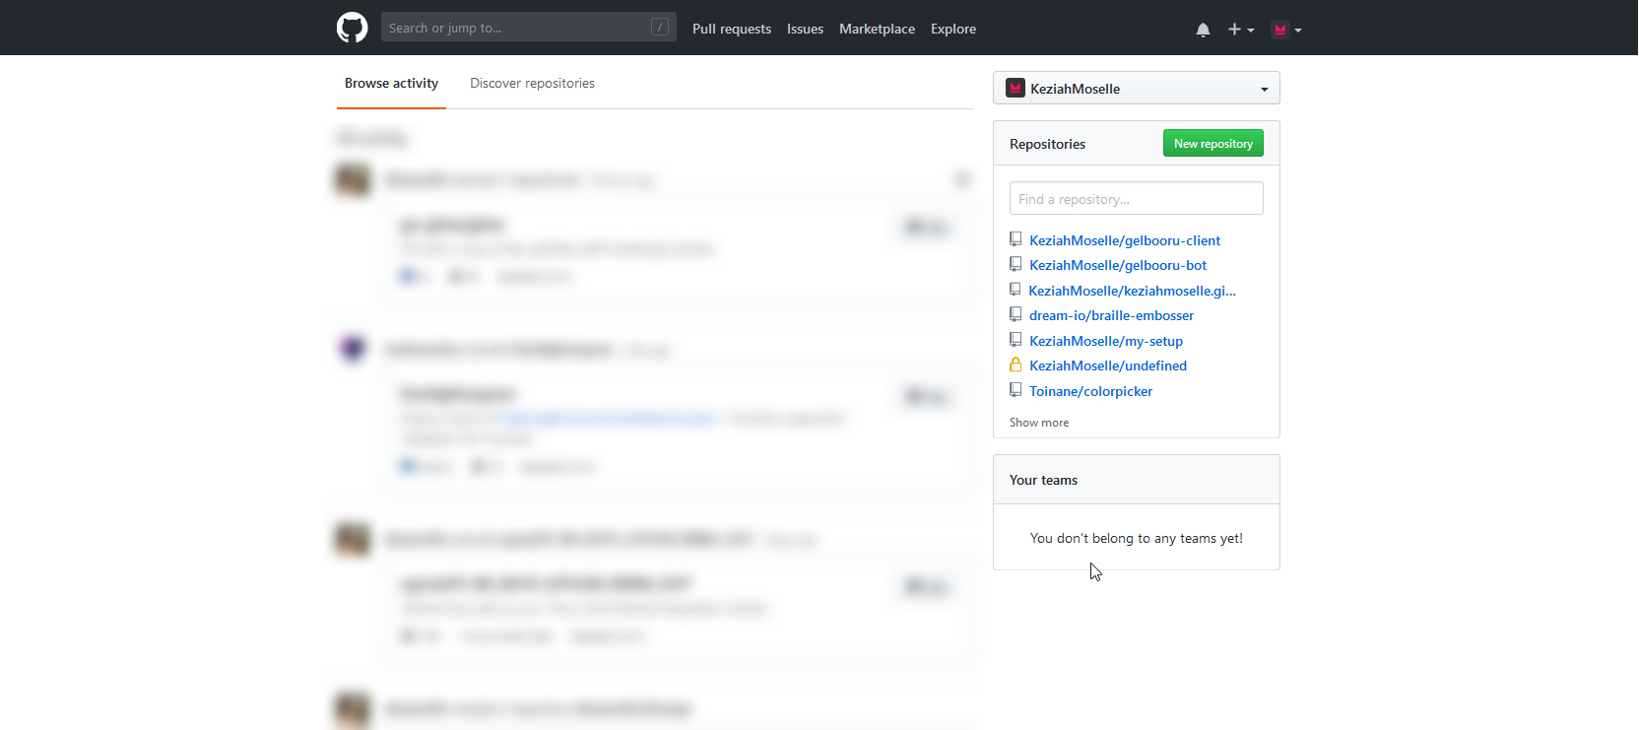Open the KeziahMoselle/gelbooru-client repository
Screen dimensions: 1639x730
[x=1125, y=240]
